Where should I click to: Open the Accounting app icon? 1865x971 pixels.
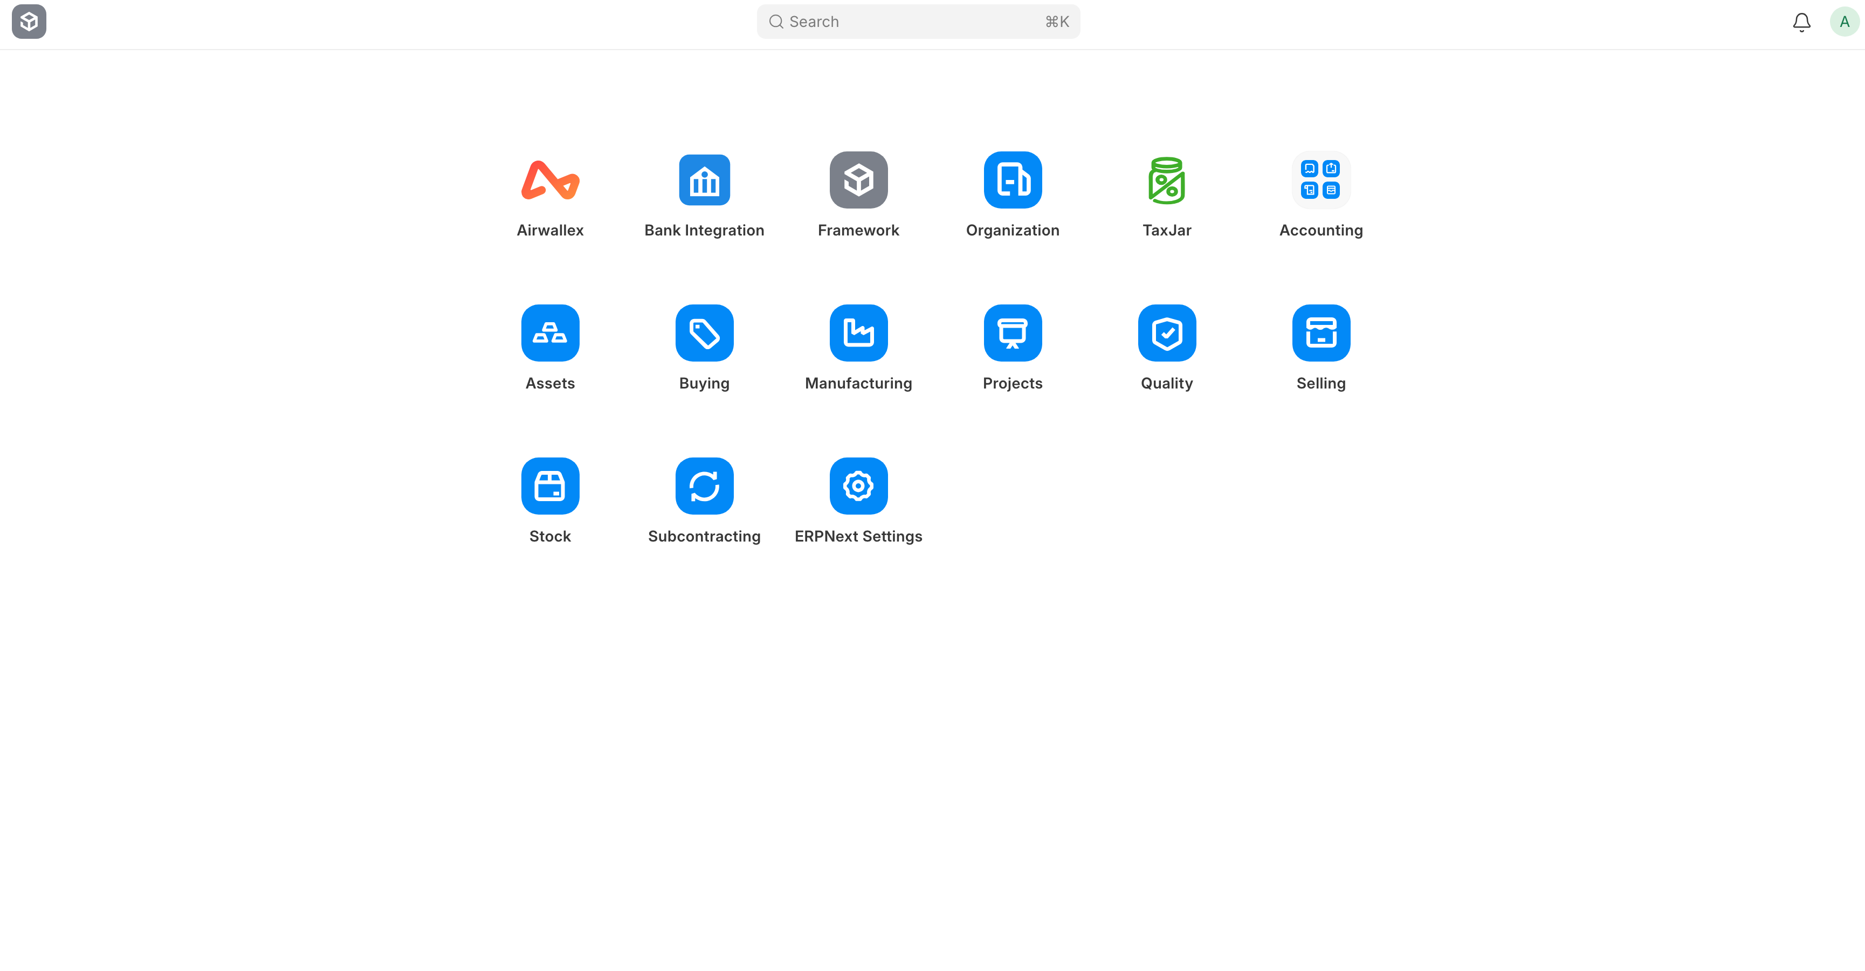[x=1322, y=180]
